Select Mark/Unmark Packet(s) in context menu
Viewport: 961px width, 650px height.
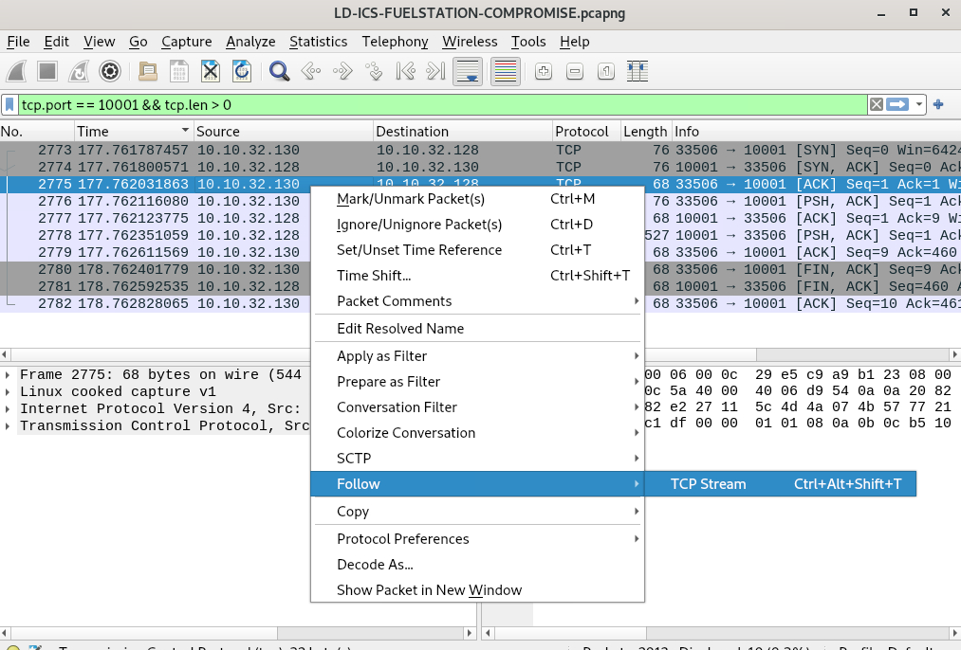[x=411, y=199]
